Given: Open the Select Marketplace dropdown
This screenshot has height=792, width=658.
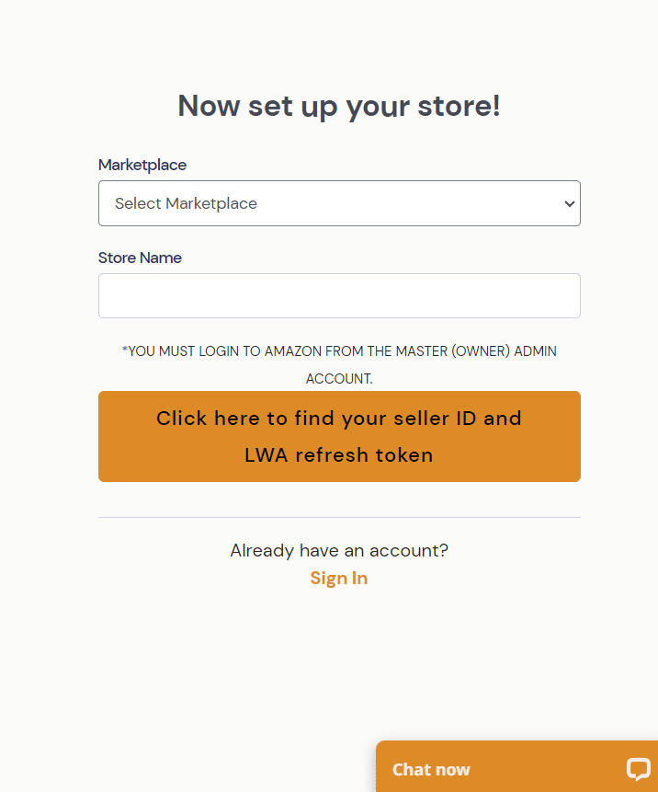Looking at the screenshot, I should [x=339, y=203].
